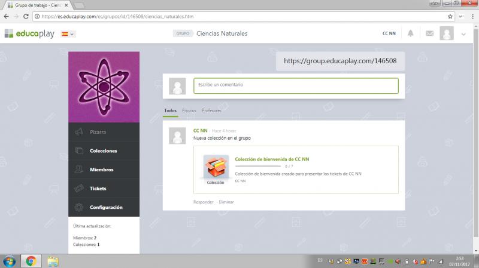Open Miembros in the sidebar
Viewport: 479px width, 268px height.
click(104, 170)
